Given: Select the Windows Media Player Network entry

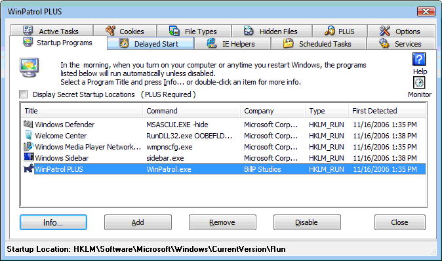Looking at the screenshot, I should coord(88,147).
